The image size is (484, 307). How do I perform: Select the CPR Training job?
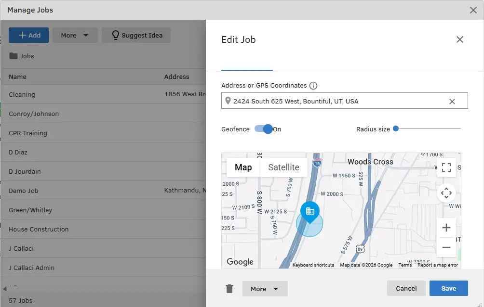coord(103,133)
